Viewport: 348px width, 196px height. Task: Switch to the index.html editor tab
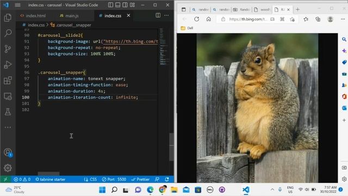(33, 16)
